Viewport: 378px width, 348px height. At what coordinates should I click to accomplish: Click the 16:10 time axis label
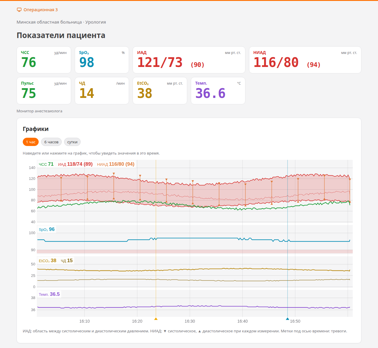(84, 321)
